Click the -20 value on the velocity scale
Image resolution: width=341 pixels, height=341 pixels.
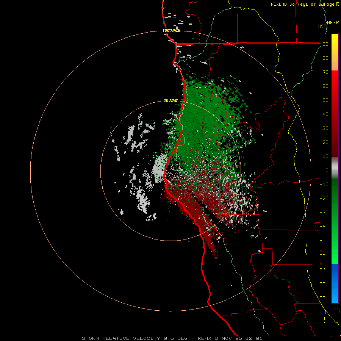(x=324, y=198)
